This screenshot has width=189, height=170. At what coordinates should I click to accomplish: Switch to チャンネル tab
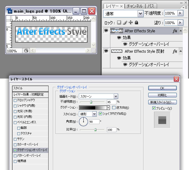(135, 6)
